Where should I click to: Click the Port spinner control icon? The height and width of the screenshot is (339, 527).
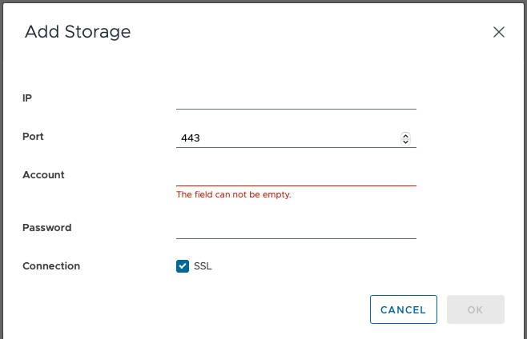(x=405, y=138)
